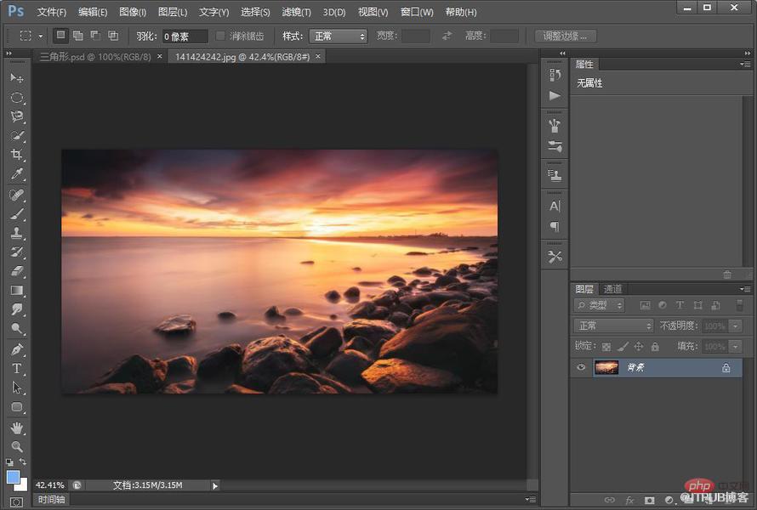Viewport: 757px width, 510px height.
Task: Close the 141424242.jpg document tab
Action: (318, 56)
